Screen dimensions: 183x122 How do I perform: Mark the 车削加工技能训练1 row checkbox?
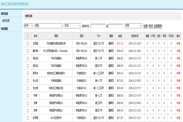[28, 88]
